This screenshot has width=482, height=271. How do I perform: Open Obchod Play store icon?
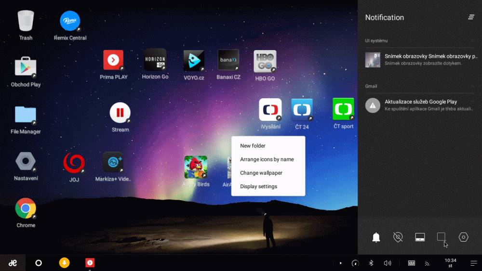coord(26,66)
